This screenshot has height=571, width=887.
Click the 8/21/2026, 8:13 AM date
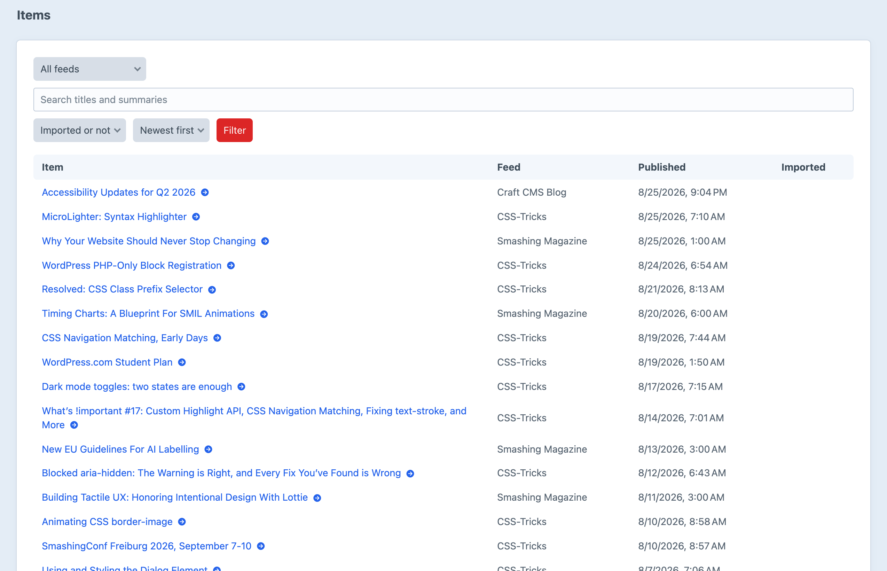click(681, 289)
